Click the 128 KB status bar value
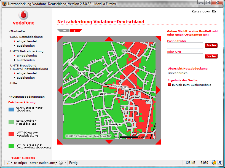 point(190,163)
